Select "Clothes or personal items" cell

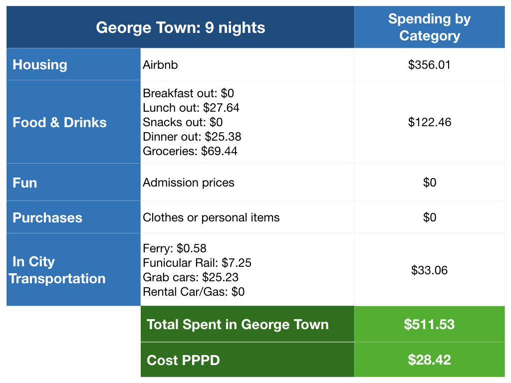[211, 217]
